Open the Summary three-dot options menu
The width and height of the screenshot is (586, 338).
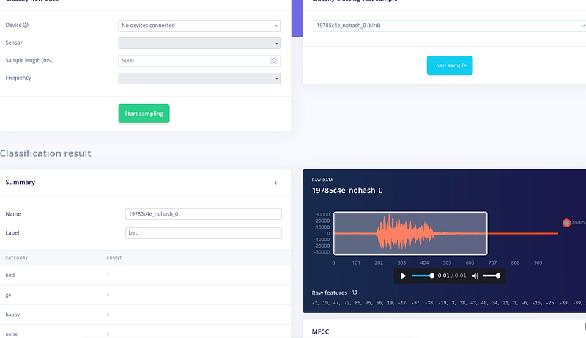(276, 183)
